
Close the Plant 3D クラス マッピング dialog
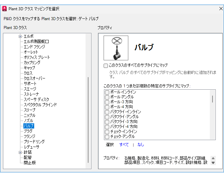pos(221,9)
